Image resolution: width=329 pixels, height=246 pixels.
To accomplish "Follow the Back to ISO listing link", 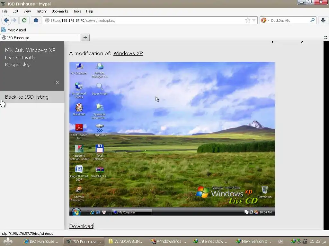I will [27, 97].
